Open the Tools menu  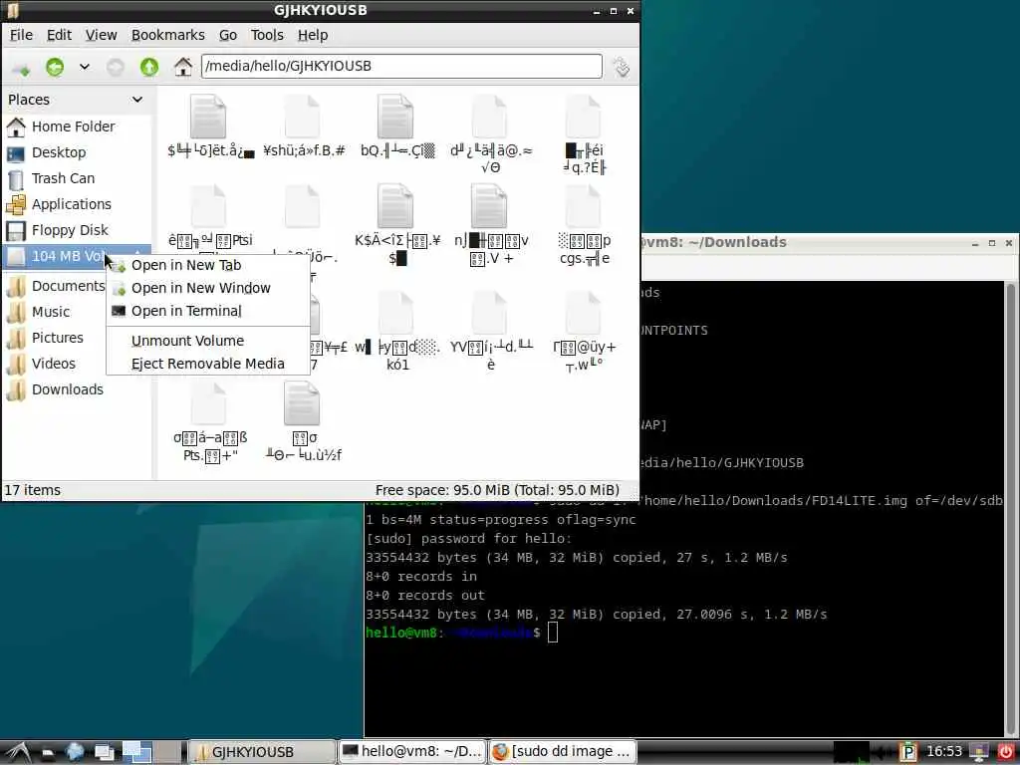[267, 35]
